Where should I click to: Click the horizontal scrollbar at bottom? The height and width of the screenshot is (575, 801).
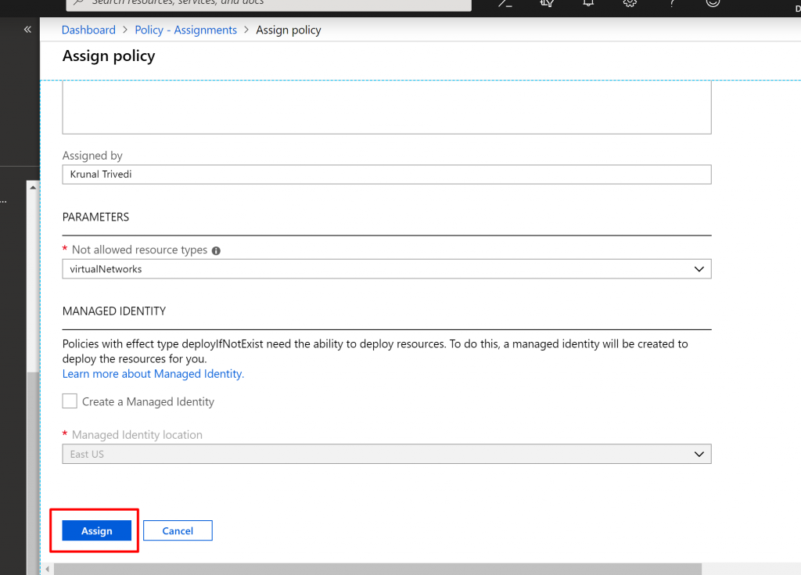pos(375,569)
